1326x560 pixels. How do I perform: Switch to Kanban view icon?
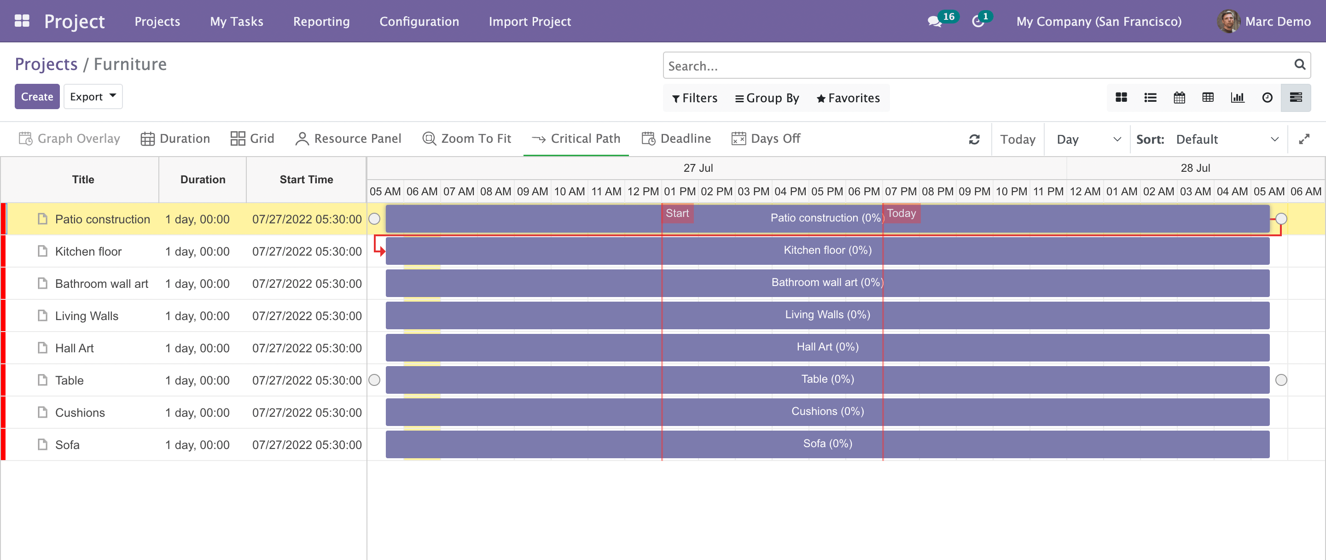pyautogui.click(x=1121, y=97)
